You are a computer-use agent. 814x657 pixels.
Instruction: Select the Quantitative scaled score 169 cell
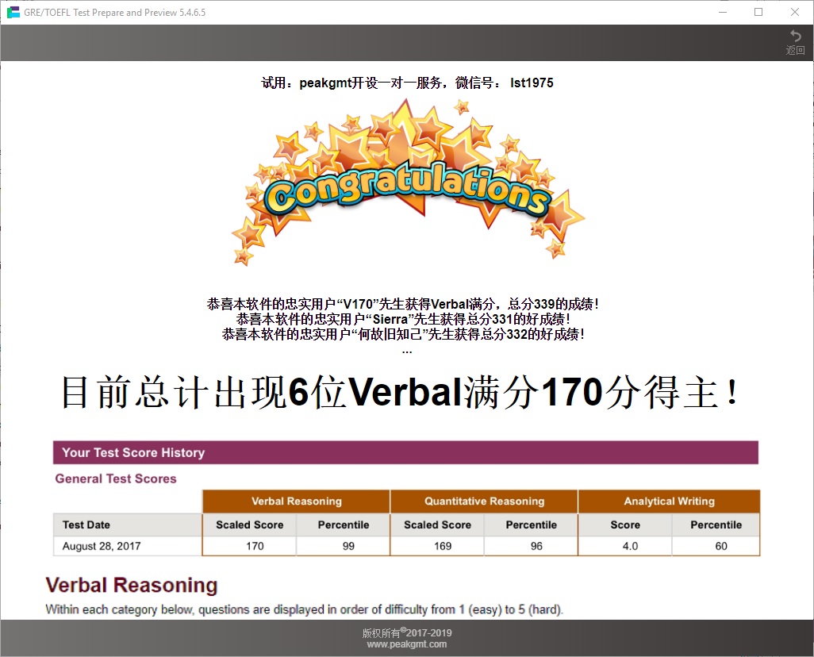(x=438, y=546)
